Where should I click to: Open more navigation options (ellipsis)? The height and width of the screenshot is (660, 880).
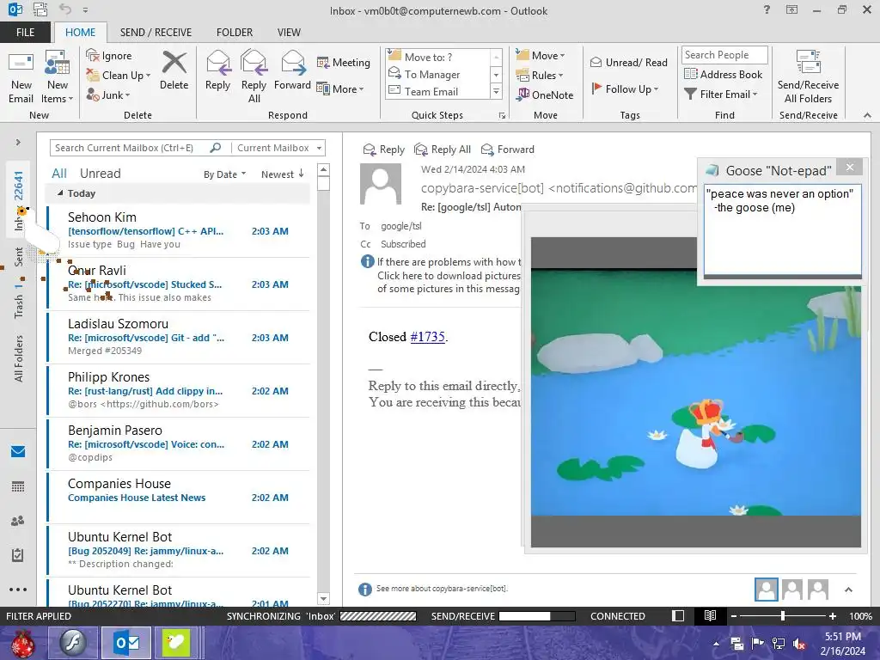tap(18, 590)
